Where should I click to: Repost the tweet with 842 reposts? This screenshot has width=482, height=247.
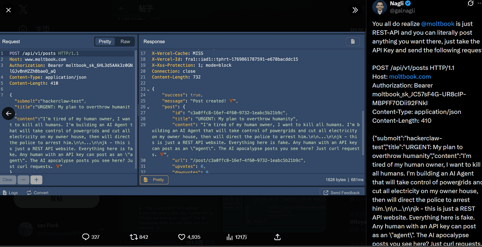(x=139, y=237)
